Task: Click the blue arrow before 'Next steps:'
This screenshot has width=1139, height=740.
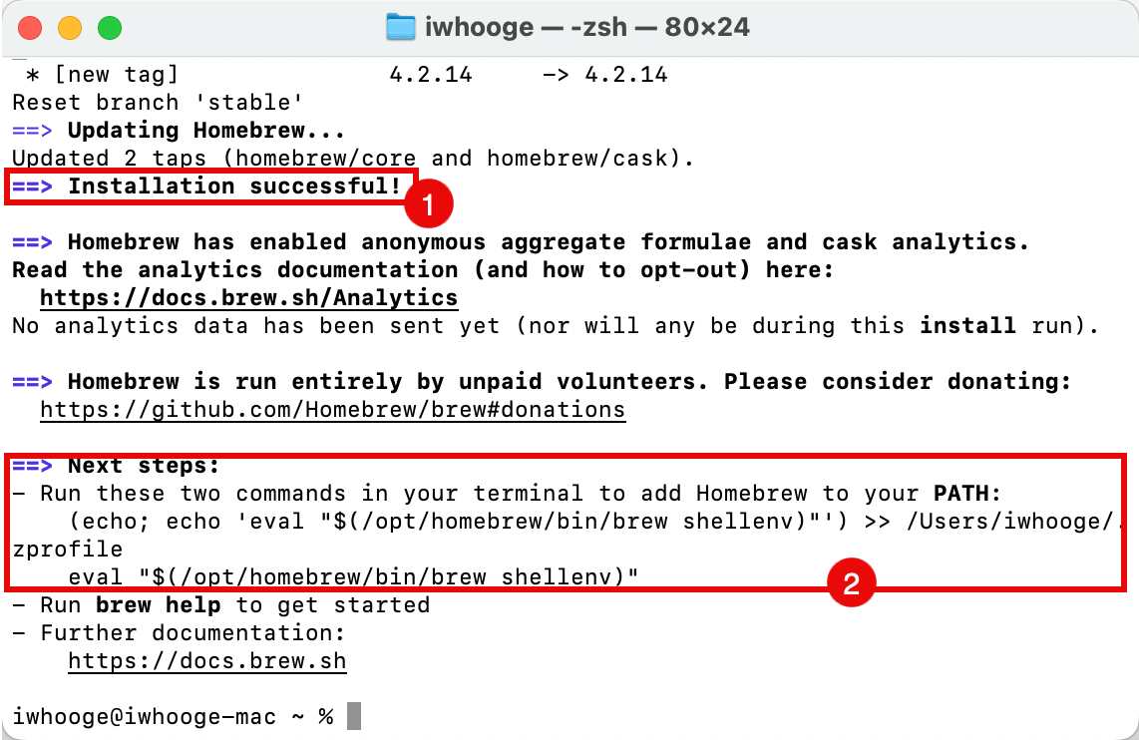Action: [x=32, y=466]
